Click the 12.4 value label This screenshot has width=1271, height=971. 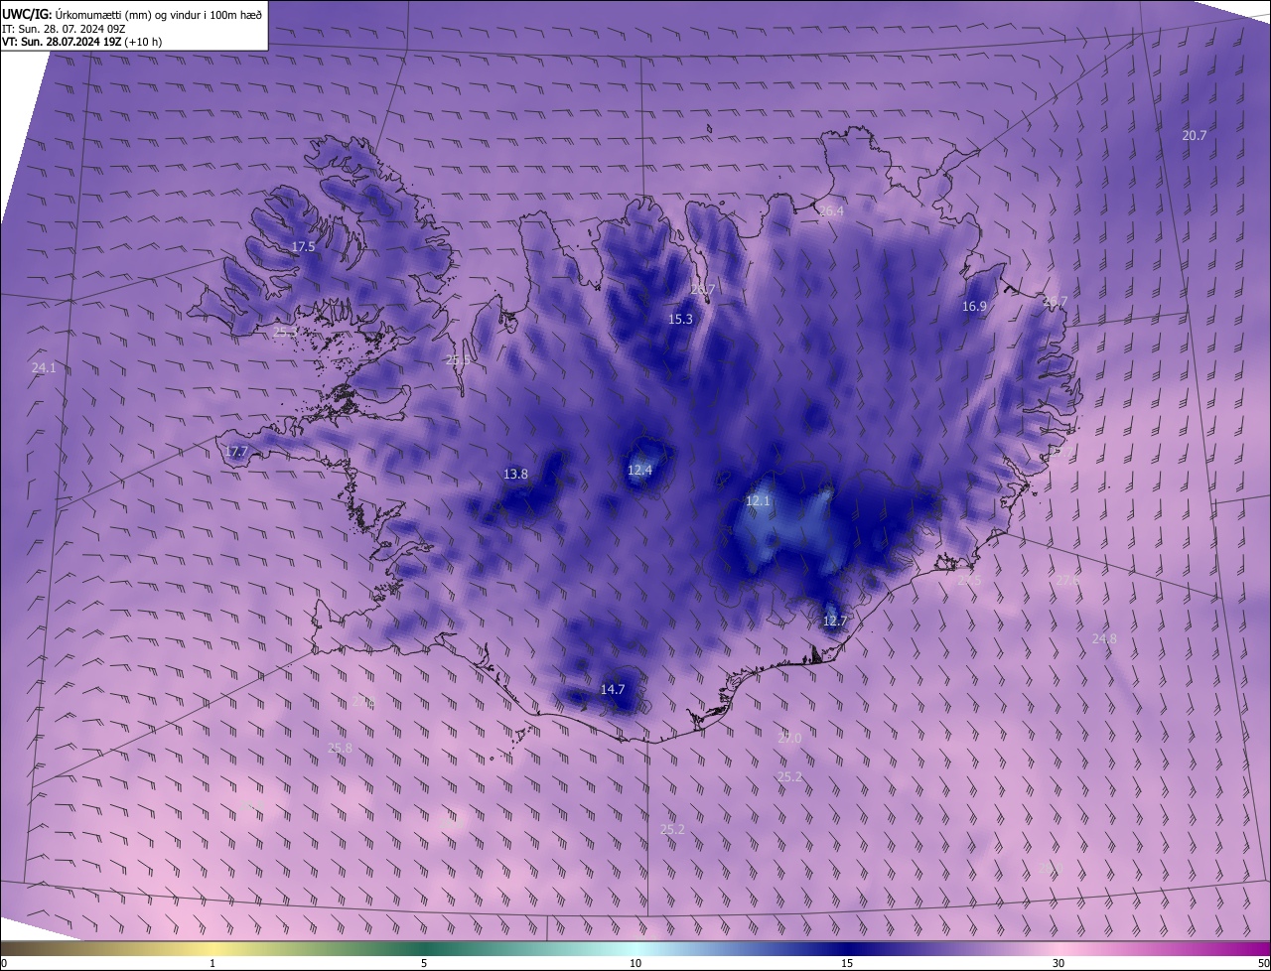tap(639, 470)
